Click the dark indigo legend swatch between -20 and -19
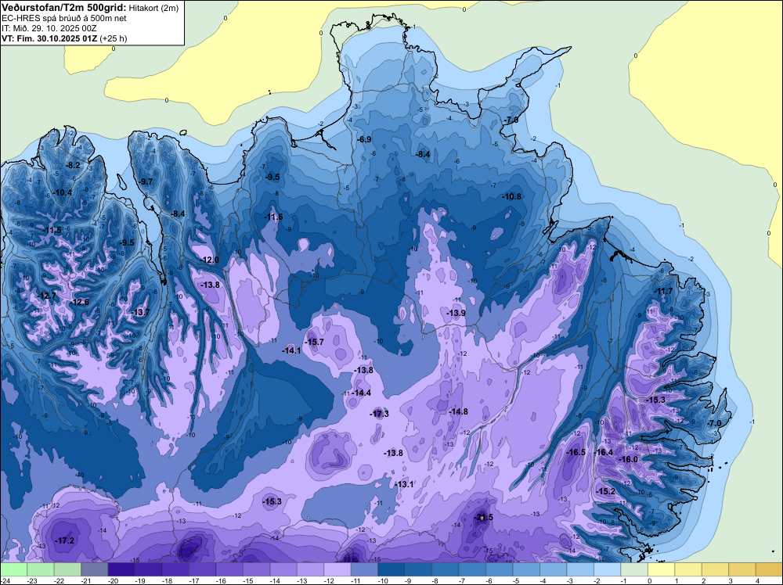Image resolution: width=783 pixels, height=585 pixels. click(121, 569)
